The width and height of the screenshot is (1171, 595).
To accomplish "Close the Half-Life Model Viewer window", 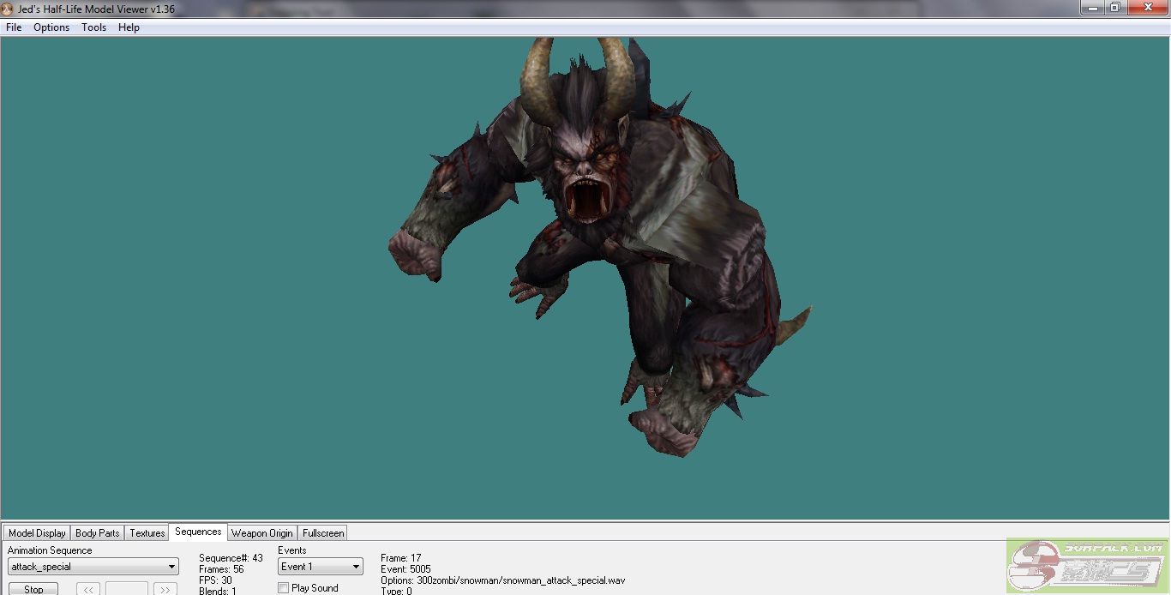I will pos(1148,8).
